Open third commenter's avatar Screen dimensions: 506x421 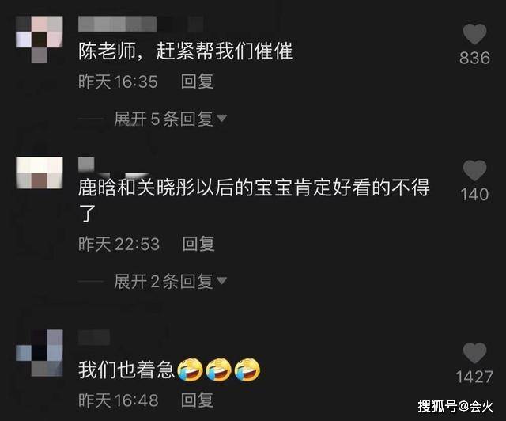coord(40,353)
